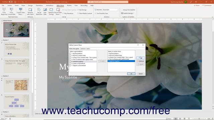The width and height of the screenshot is (214, 120).
Task: Click Rehearse Timings
Action: 51,11
